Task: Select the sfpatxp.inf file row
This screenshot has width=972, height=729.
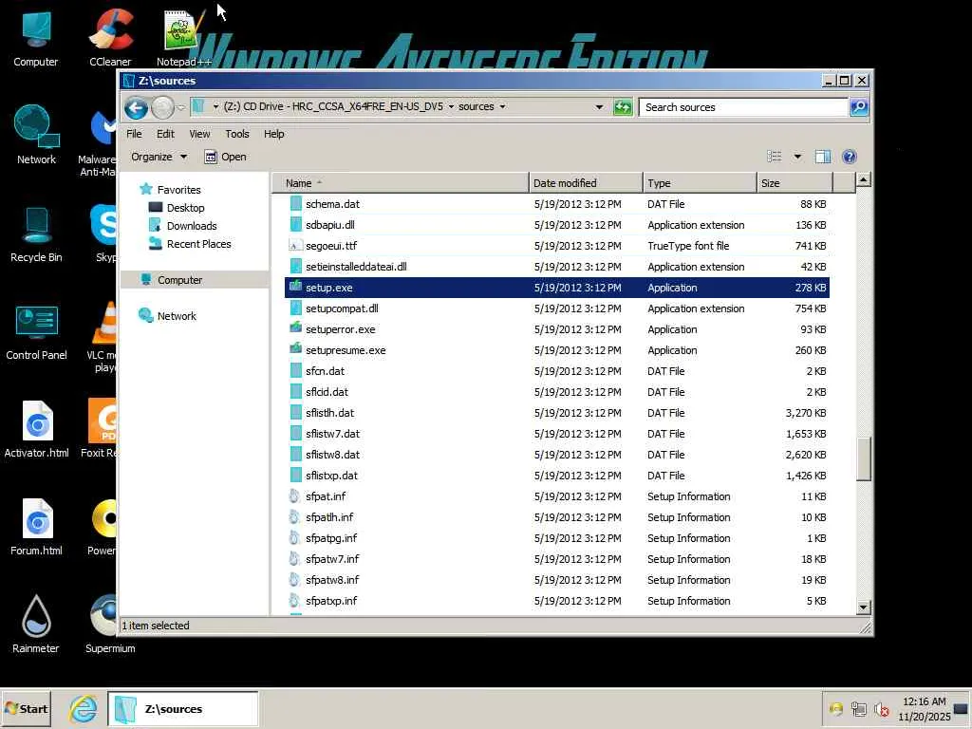Action: [556, 601]
